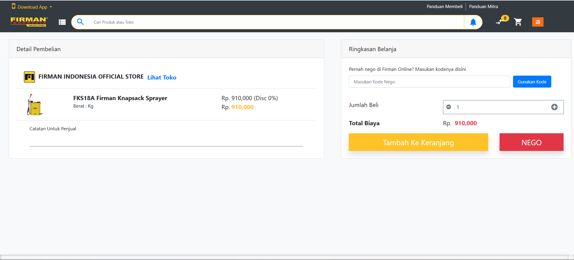
Task: Expand the Download App dropdown
Action: 32,7
